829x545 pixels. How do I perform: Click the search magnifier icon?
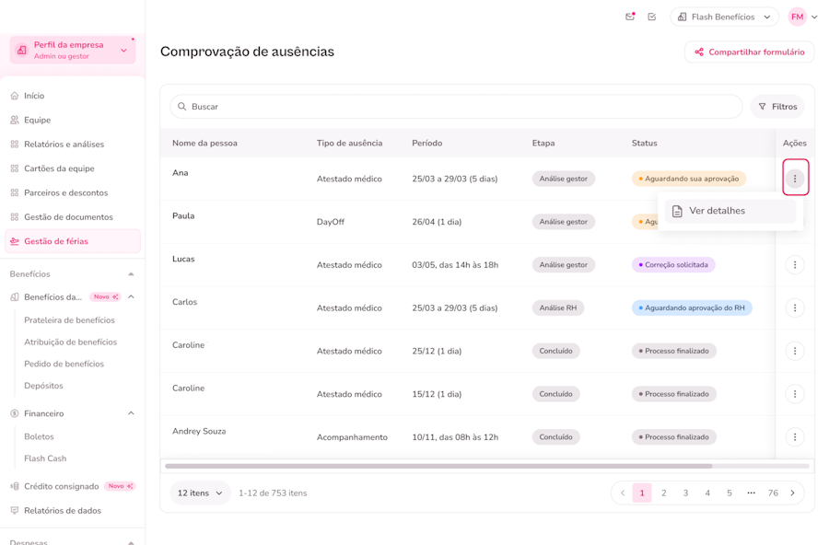click(181, 106)
